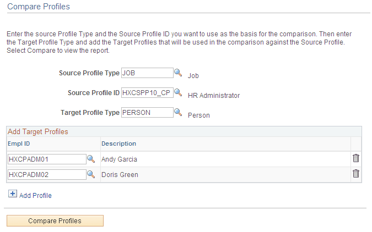Select the Doris Green description text
The height and width of the screenshot is (232, 372).
(120, 175)
